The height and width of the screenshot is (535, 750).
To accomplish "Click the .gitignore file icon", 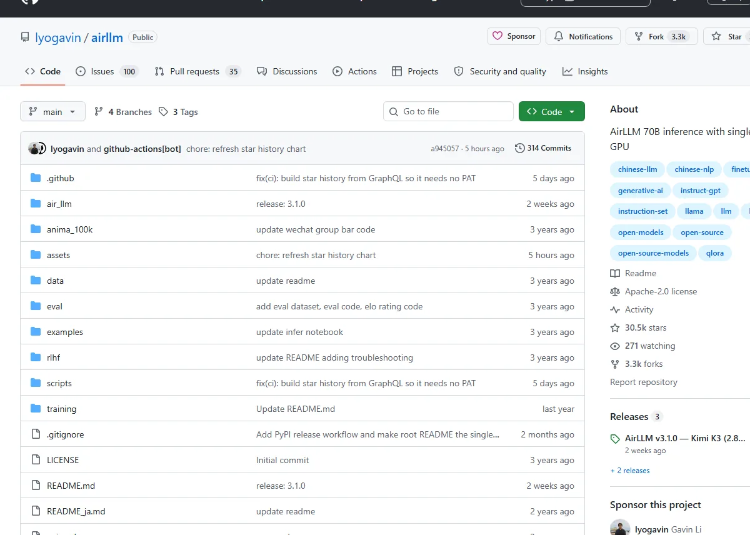I will (x=36, y=434).
